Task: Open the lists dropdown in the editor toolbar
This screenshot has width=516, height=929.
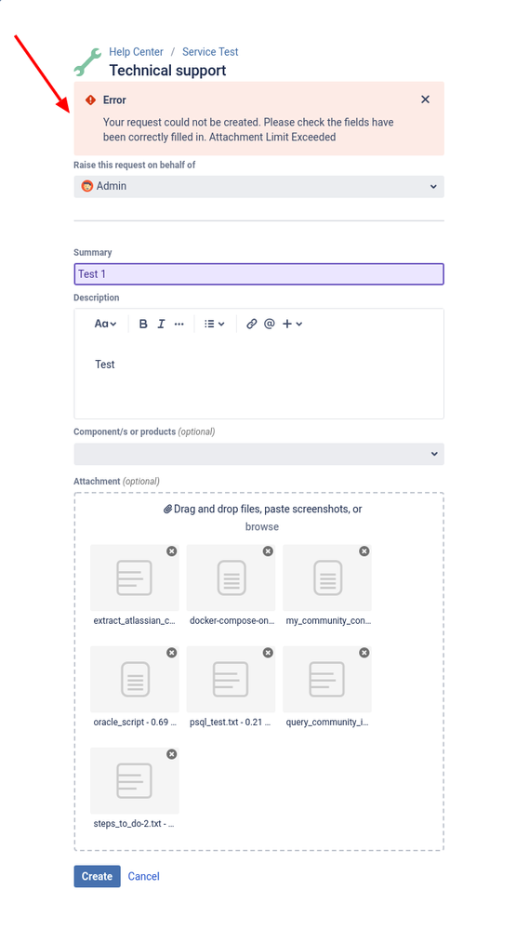Action: coord(214,324)
